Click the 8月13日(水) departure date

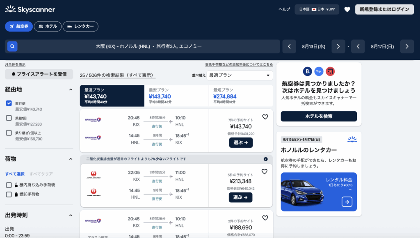(x=314, y=46)
